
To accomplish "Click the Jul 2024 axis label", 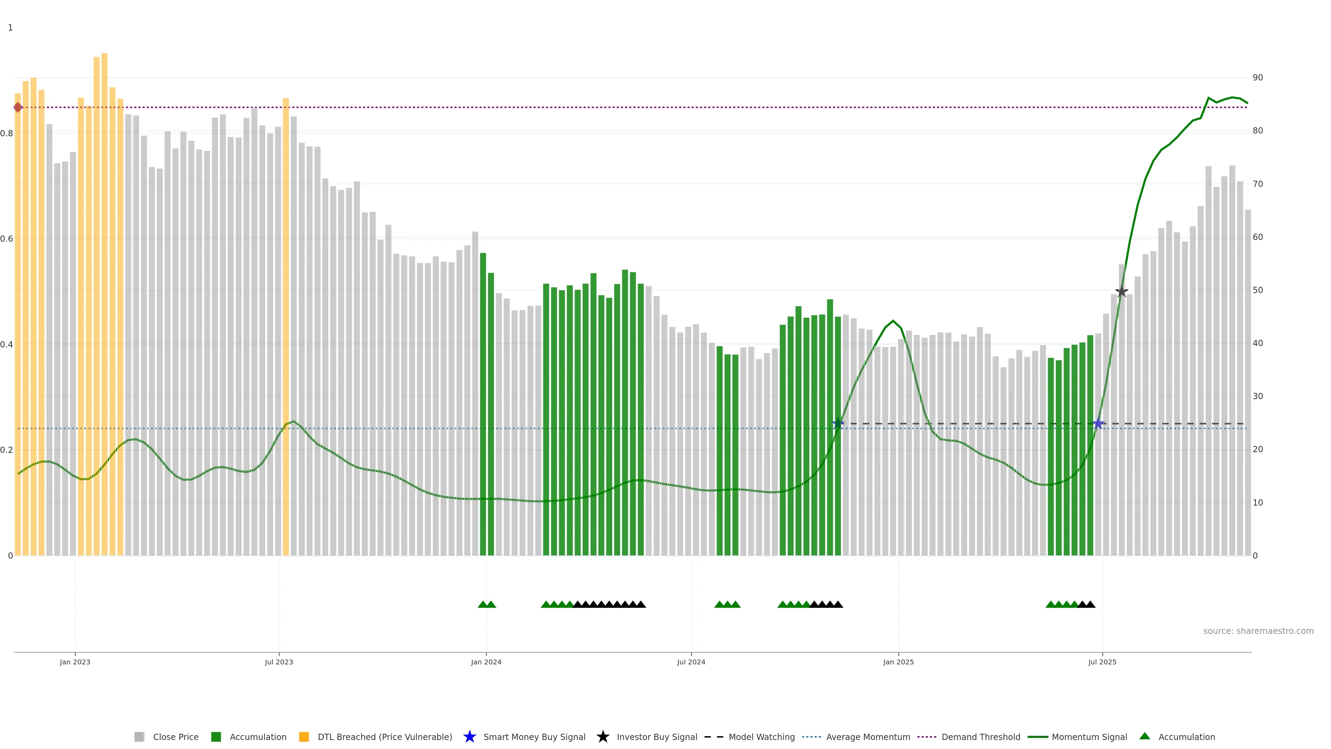I will (x=691, y=662).
